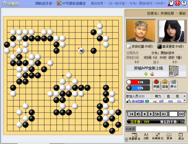Step back one move
Screen dimensions: 188x144
click(145, 114)
